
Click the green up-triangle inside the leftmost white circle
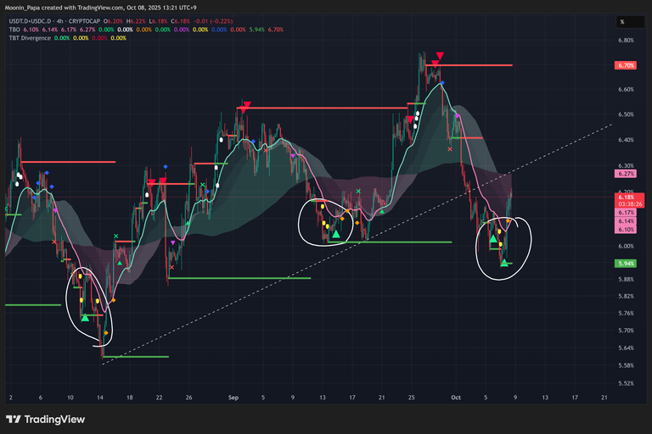tap(85, 317)
